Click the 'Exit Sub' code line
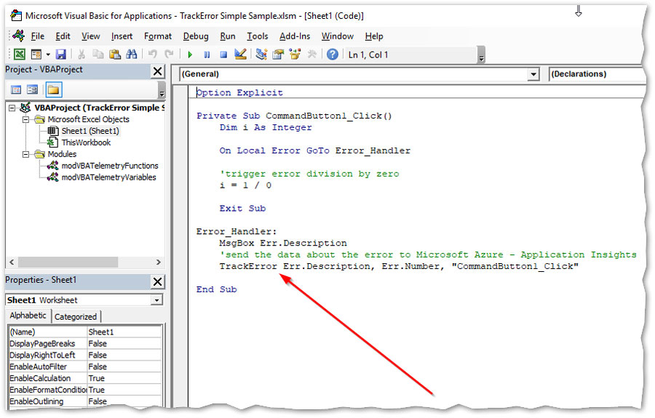 point(242,208)
